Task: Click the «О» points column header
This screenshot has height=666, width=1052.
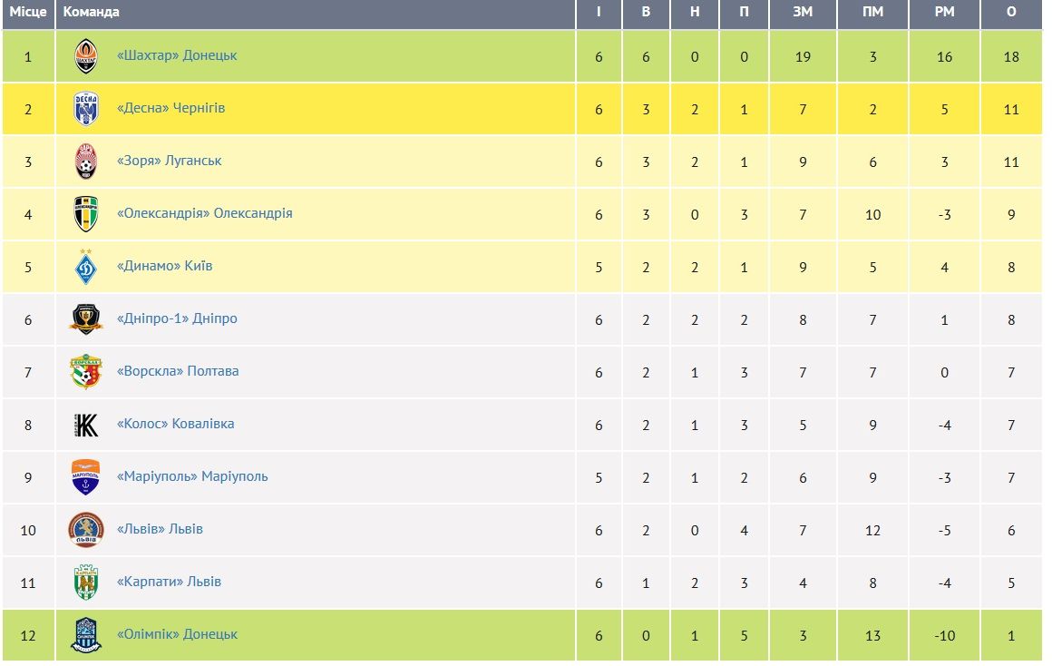Action: pos(1011,13)
